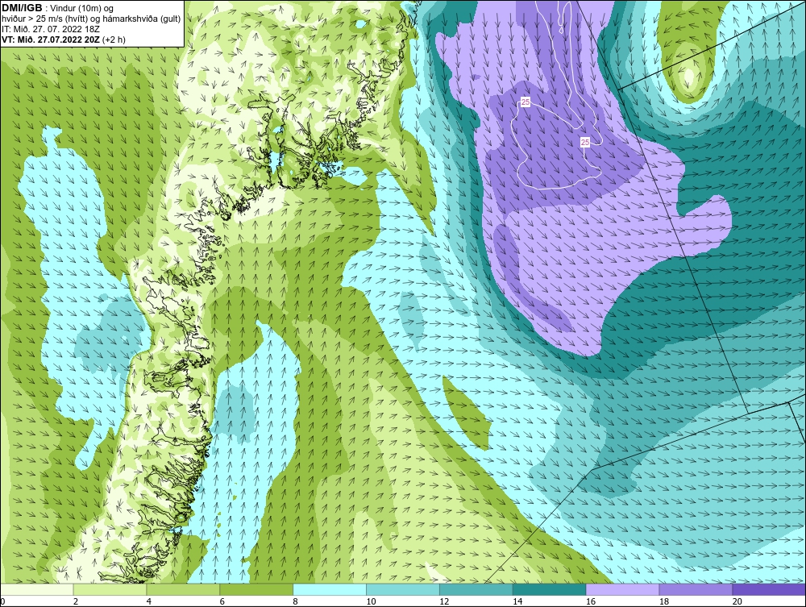Click the legend scale value '14'
806x607 pixels.
pyautogui.click(x=517, y=601)
